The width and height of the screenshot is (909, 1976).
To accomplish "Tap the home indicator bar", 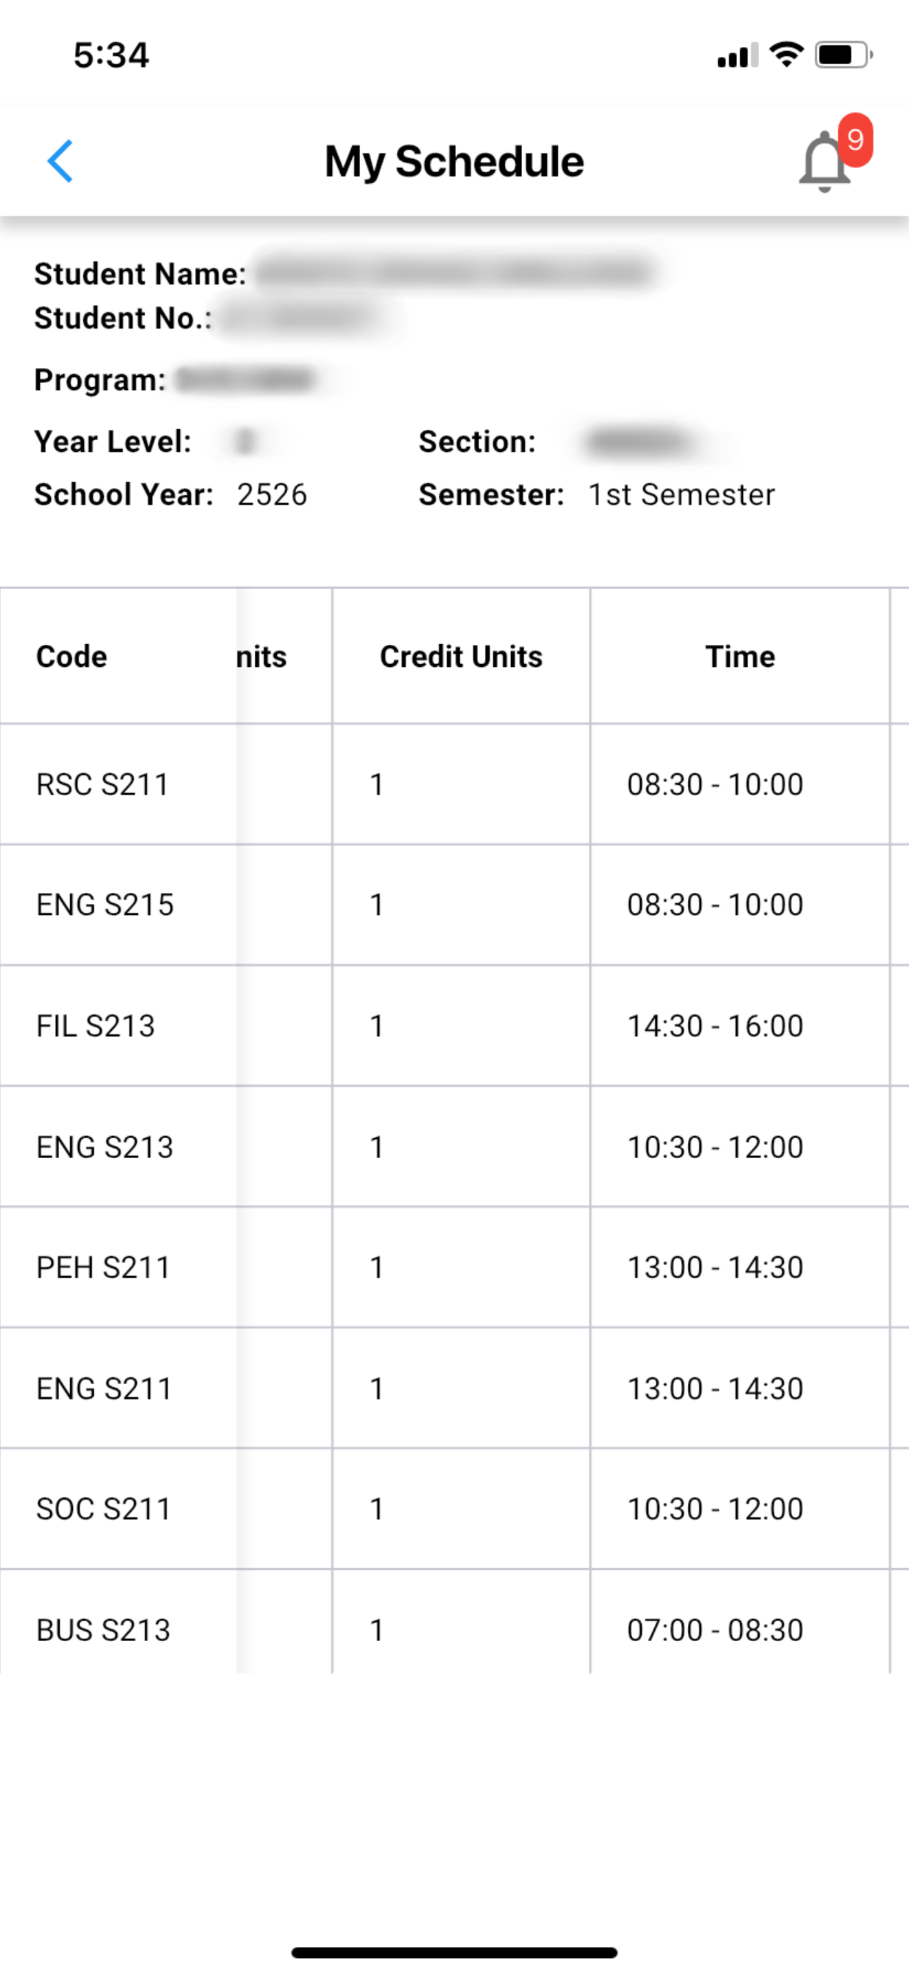I will click(x=454, y=1952).
